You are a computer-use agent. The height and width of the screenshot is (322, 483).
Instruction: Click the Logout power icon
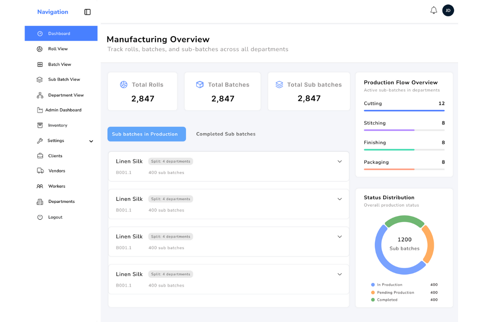pos(40,217)
